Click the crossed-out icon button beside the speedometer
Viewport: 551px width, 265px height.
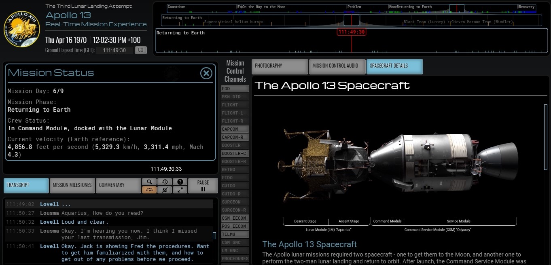(165, 189)
